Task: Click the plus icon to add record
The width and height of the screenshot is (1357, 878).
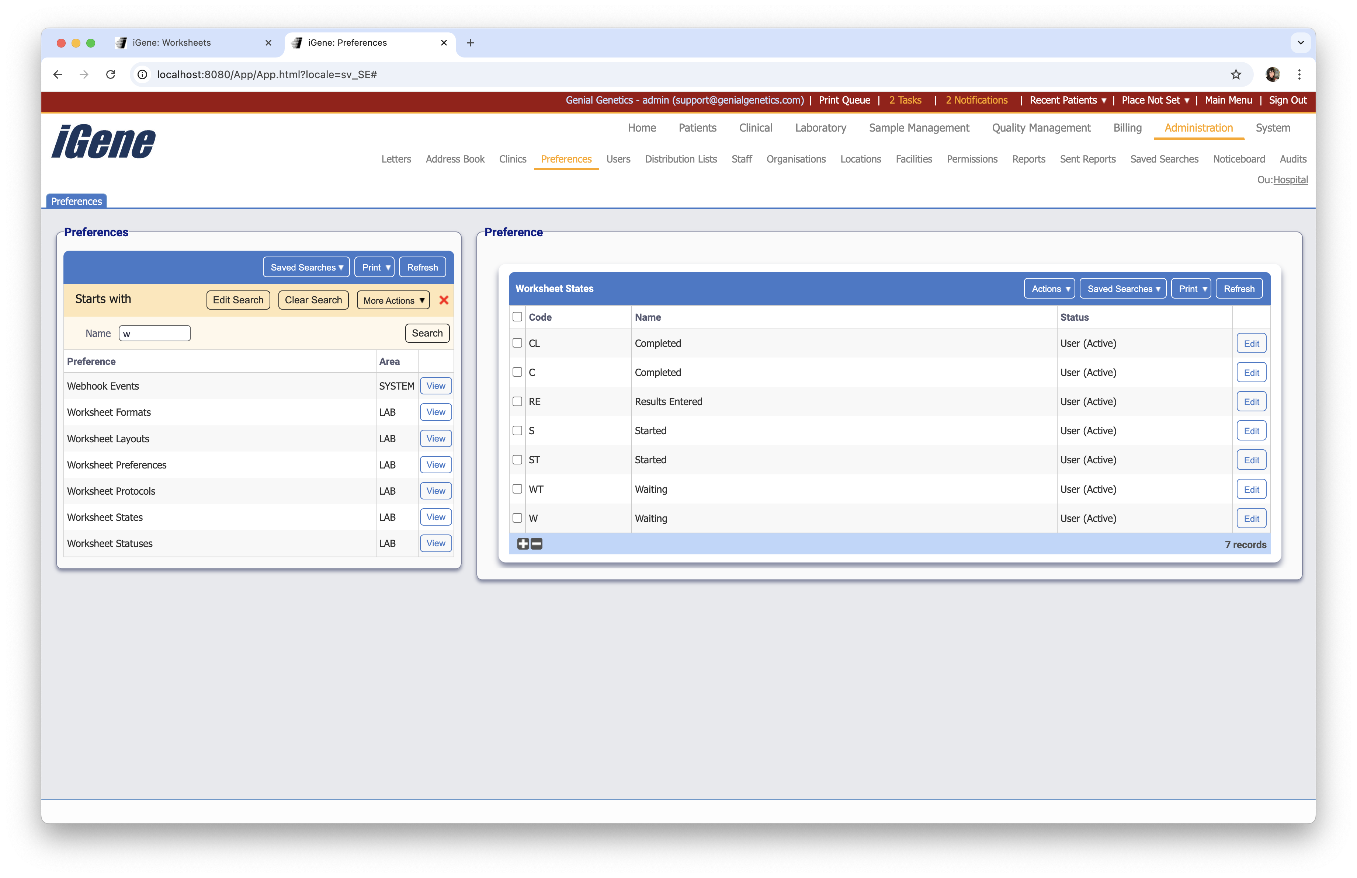Action: 523,544
